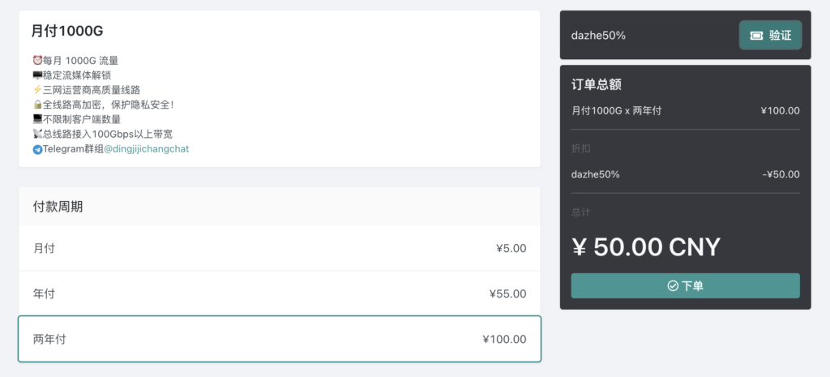Click the 付款周期 section header
830x377 pixels.
click(x=58, y=207)
